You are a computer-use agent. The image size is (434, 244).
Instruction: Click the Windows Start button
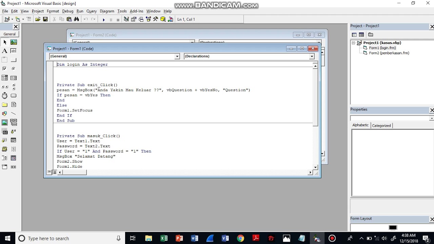coord(7,238)
